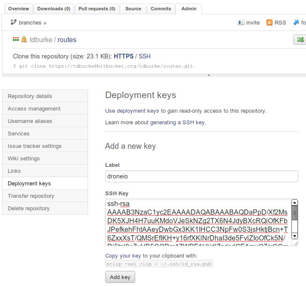Open Wiki settings
The image size is (306, 286).
[x=45, y=158]
